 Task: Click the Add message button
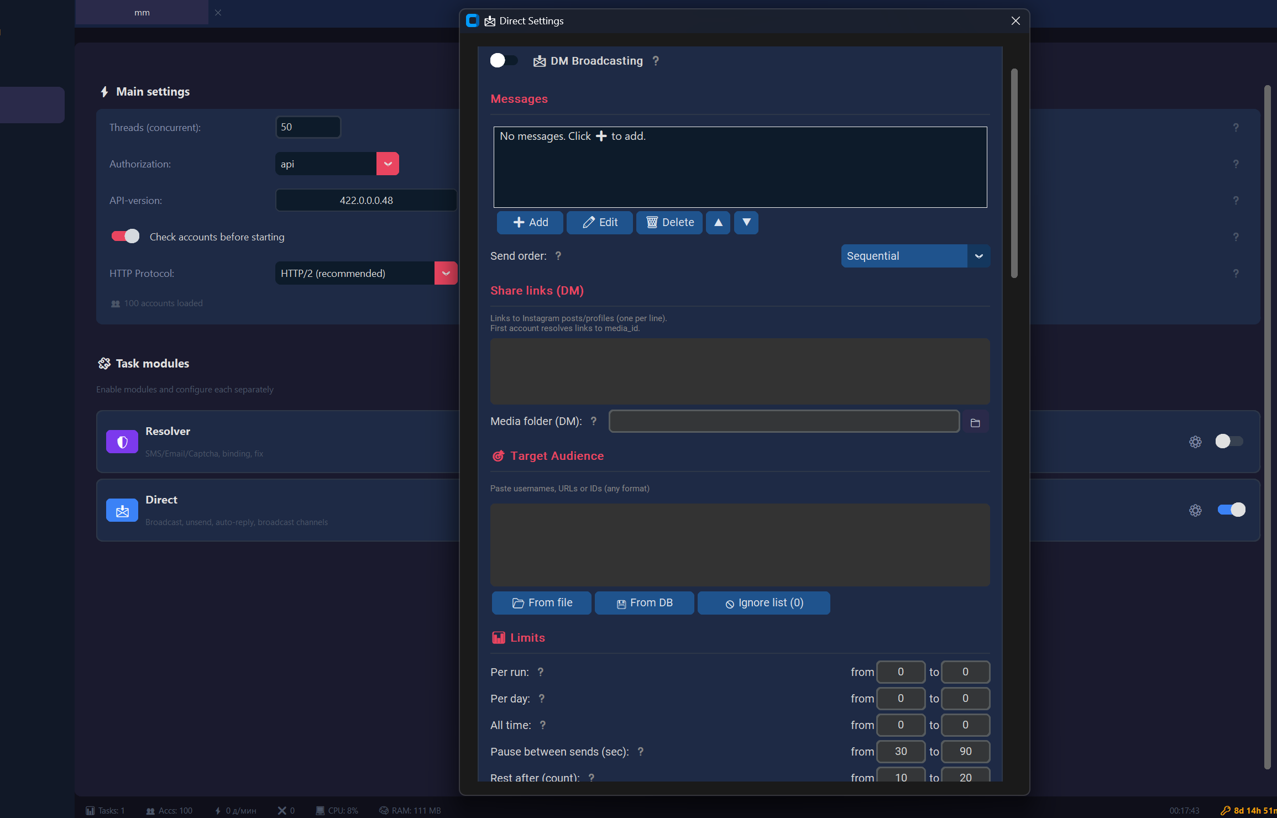[x=530, y=222]
